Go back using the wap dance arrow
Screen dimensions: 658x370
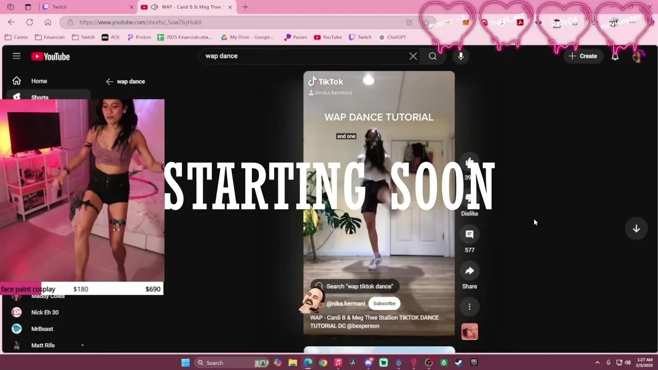click(x=109, y=81)
